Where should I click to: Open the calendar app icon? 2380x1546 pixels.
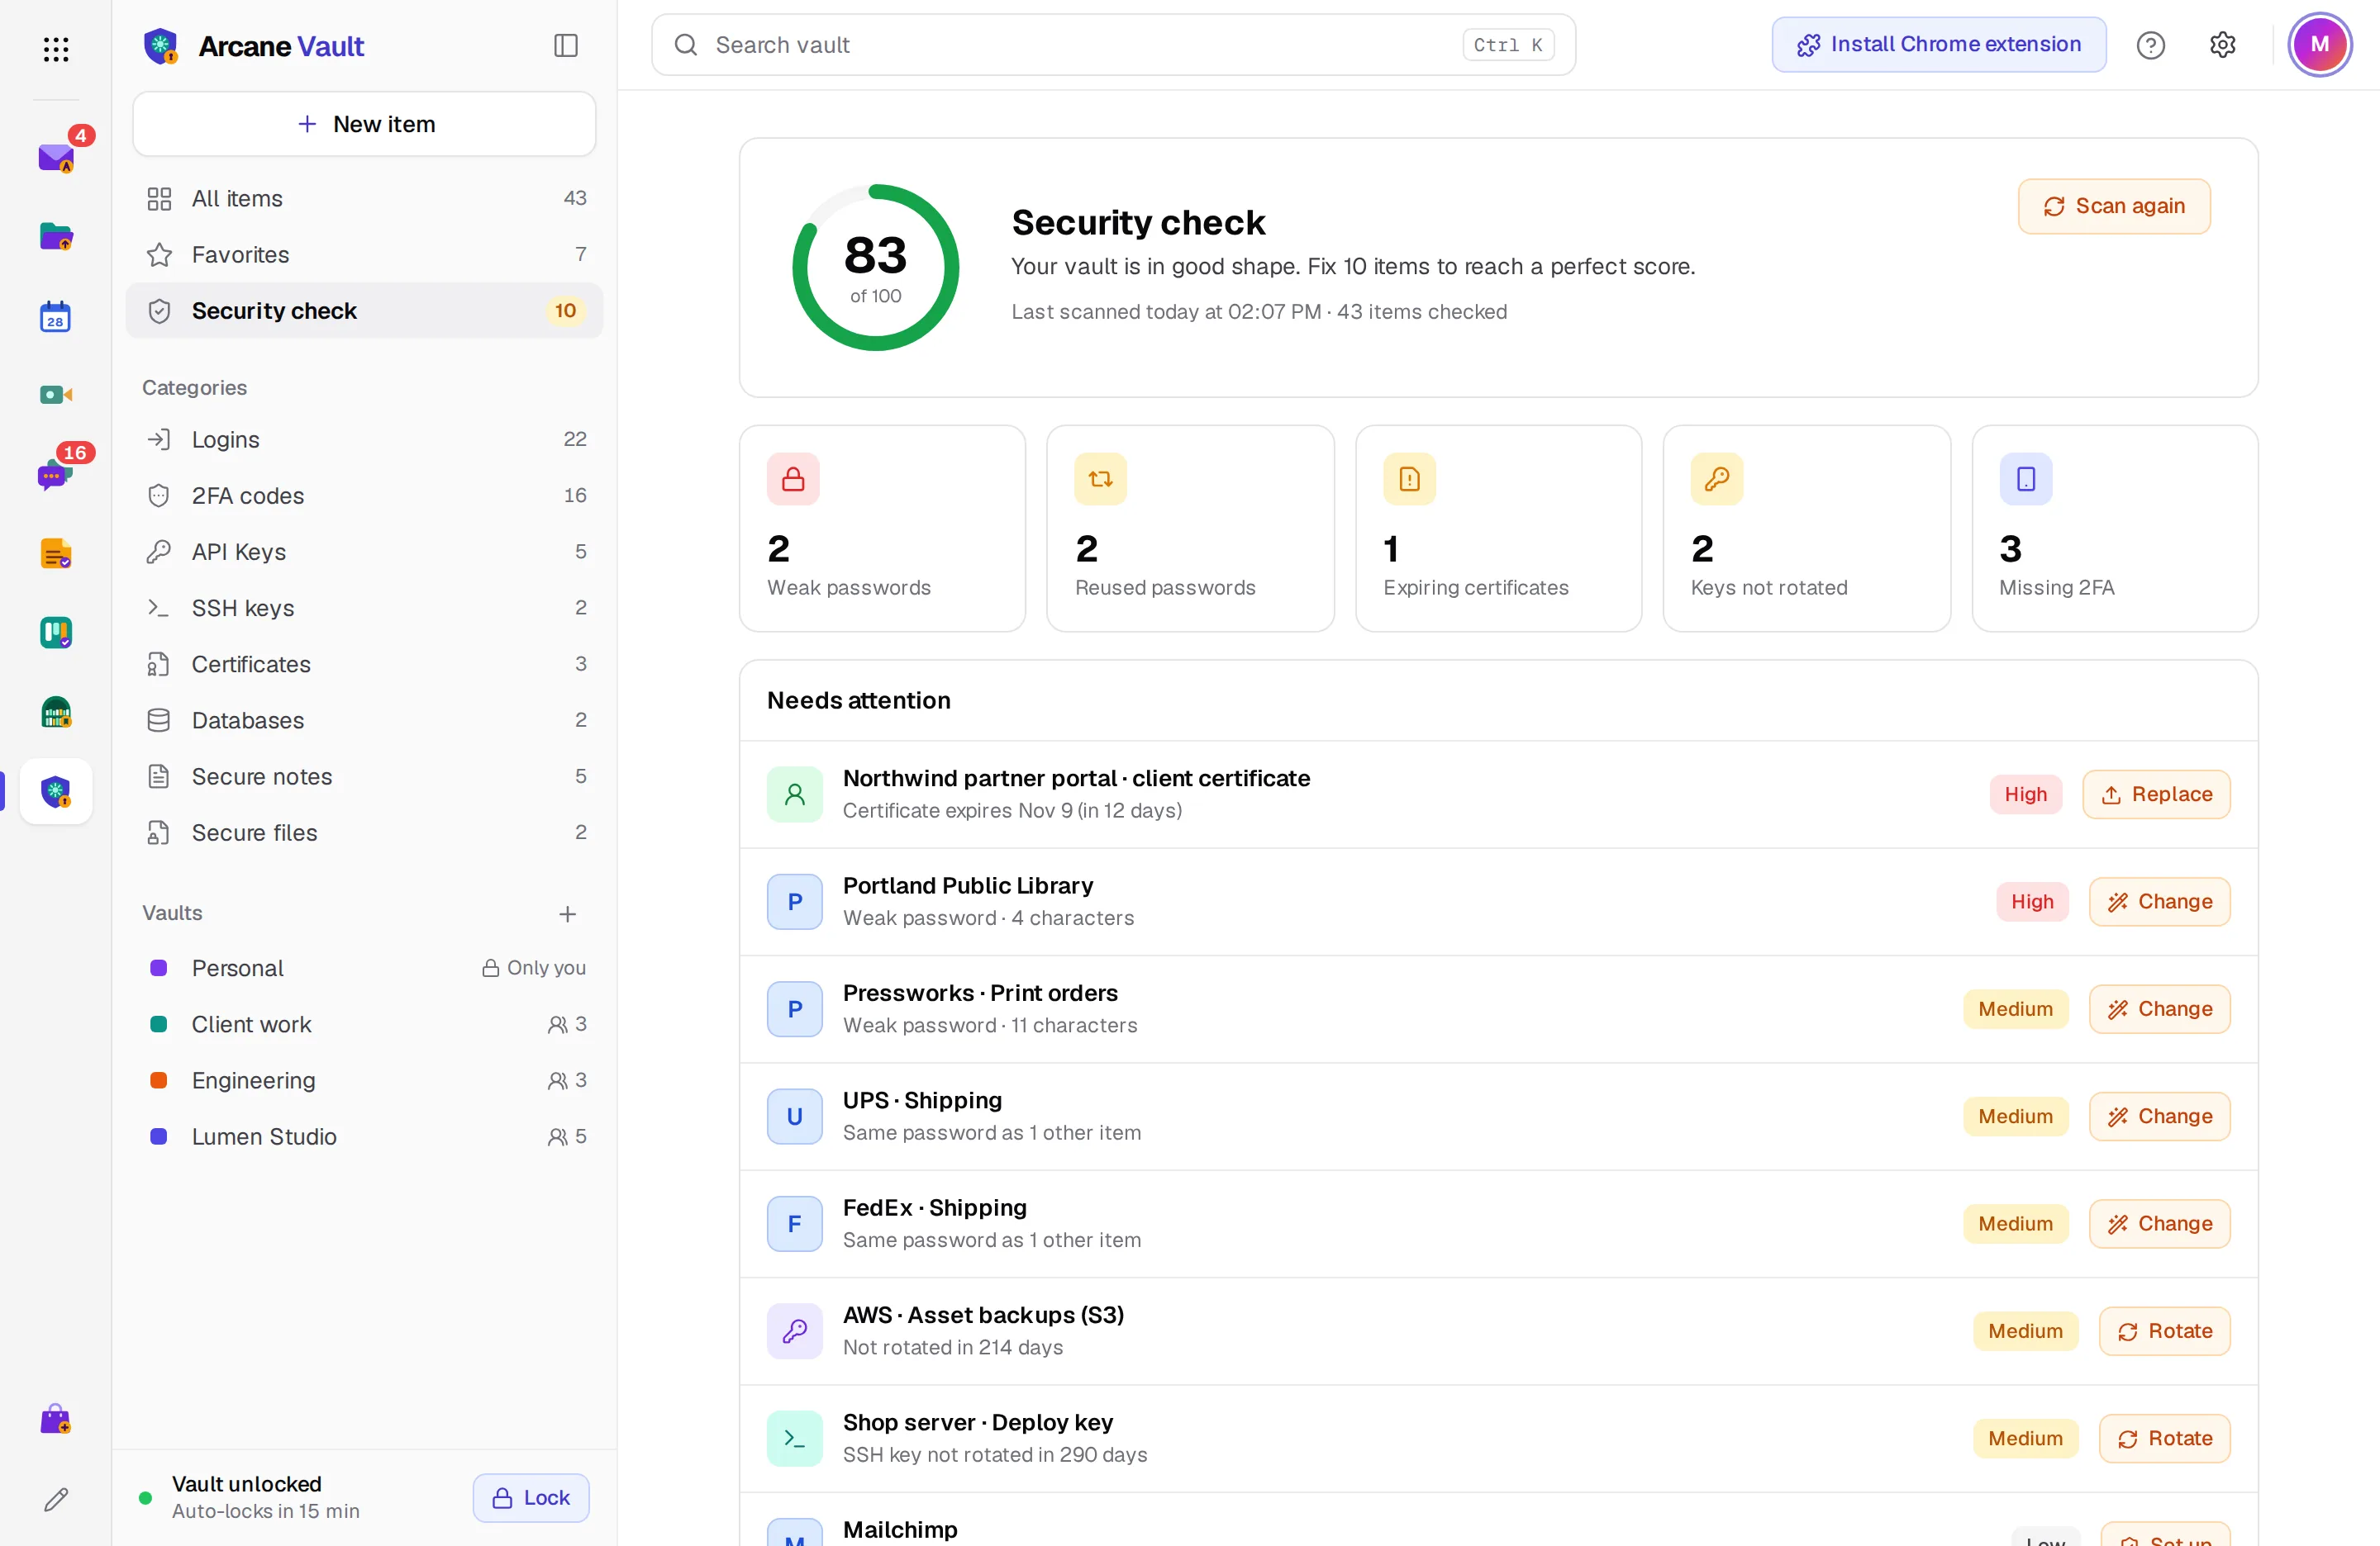[x=56, y=315]
